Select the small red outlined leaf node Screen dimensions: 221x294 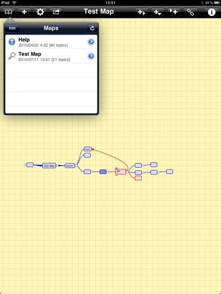pyautogui.click(x=138, y=178)
